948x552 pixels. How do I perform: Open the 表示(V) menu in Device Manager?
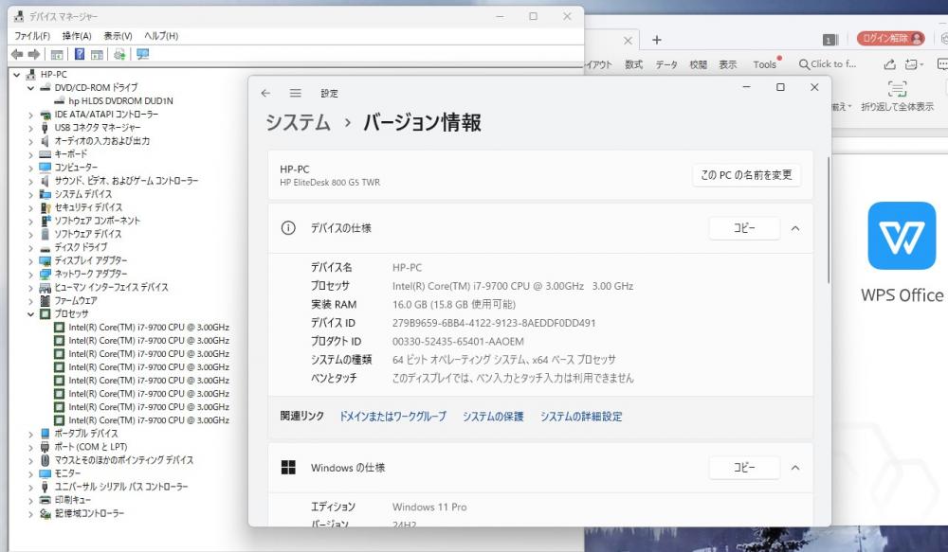click(x=118, y=36)
